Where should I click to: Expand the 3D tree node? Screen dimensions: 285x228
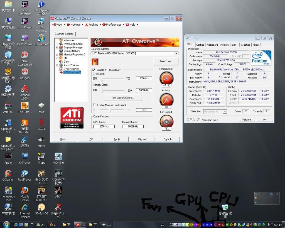tap(57, 58)
